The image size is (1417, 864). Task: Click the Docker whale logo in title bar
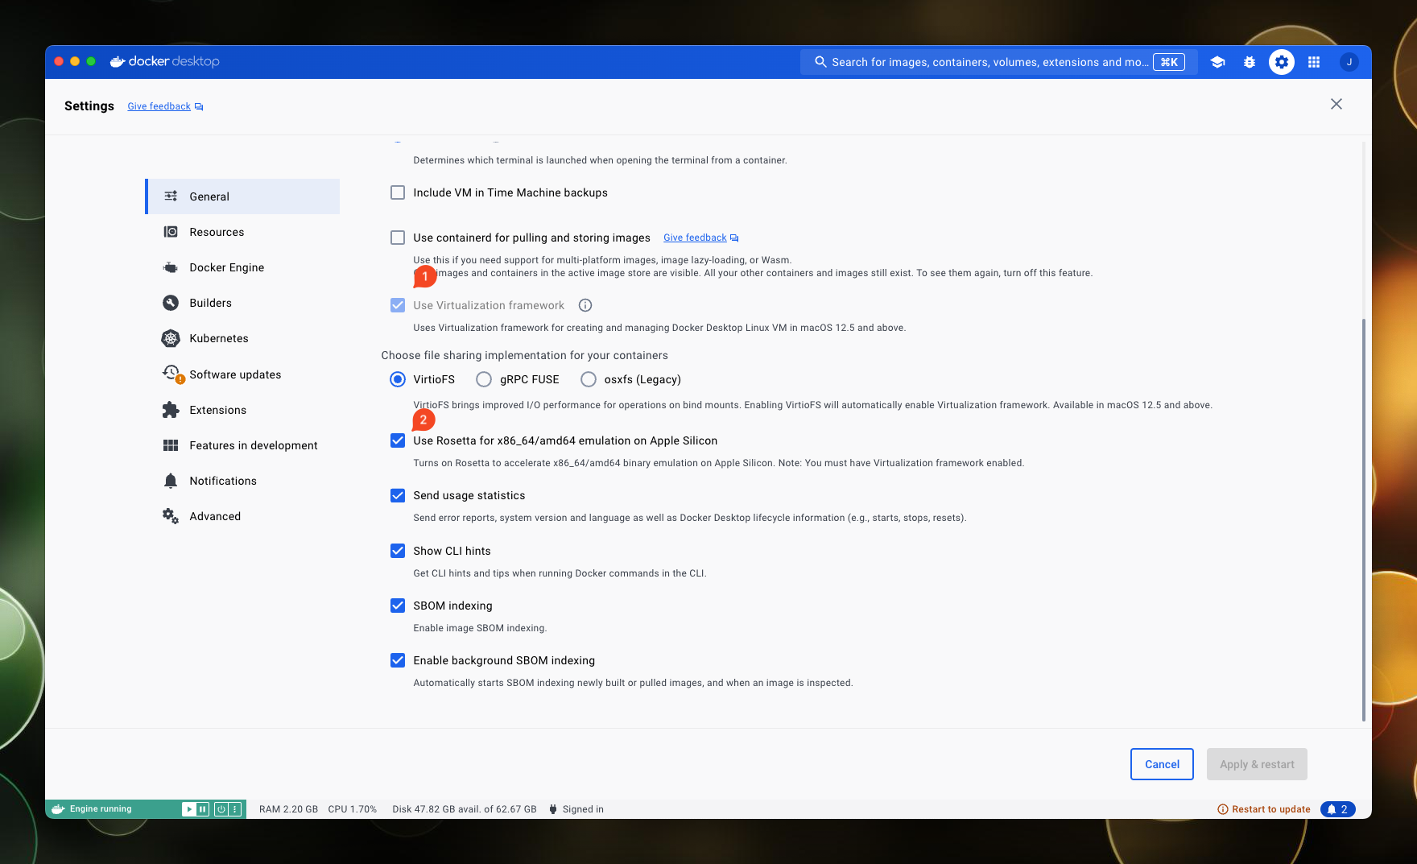pyautogui.click(x=118, y=61)
